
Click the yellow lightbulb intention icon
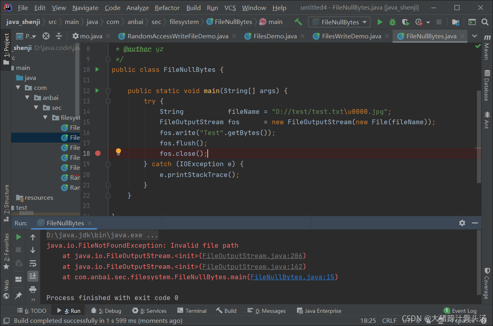click(118, 152)
